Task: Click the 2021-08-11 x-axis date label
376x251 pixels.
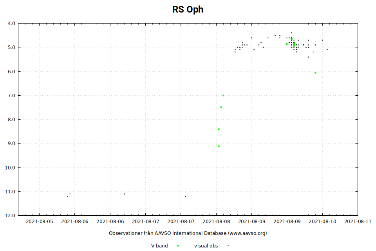Action: 358,221
